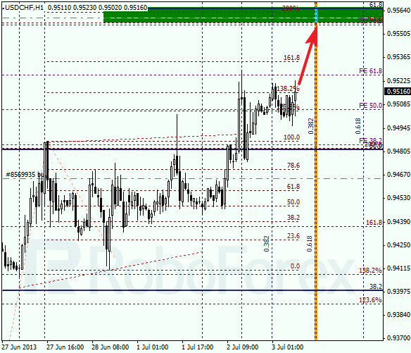Click the 23.6 Fibonacci retracement label
The height and width of the screenshot is (353, 411).
(x=293, y=235)
